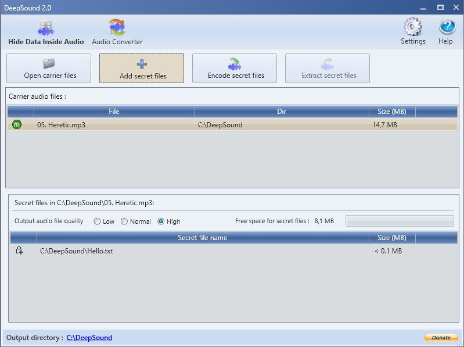
Task: Click the green MP3 icon beside Heretic.mp3
Action: pyautogui.click(x=16, y=124)
